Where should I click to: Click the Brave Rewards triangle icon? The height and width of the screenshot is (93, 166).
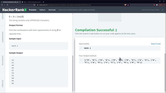pos(128,5)
